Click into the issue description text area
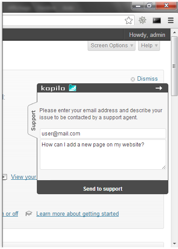The width and height of the screenshot is (178, 249). click(103, 154)
